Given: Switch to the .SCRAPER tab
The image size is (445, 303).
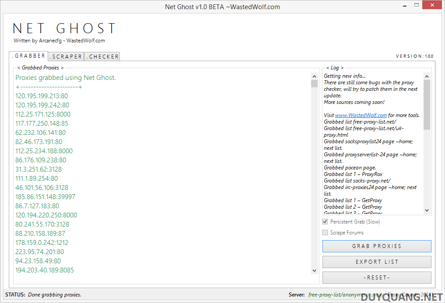Looking at the screenshot, I should 66,56.
